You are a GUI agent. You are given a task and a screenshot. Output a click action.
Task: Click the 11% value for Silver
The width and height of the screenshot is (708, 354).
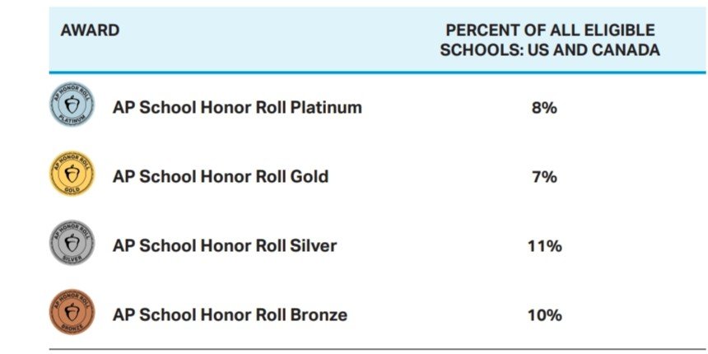pos(544,245)
